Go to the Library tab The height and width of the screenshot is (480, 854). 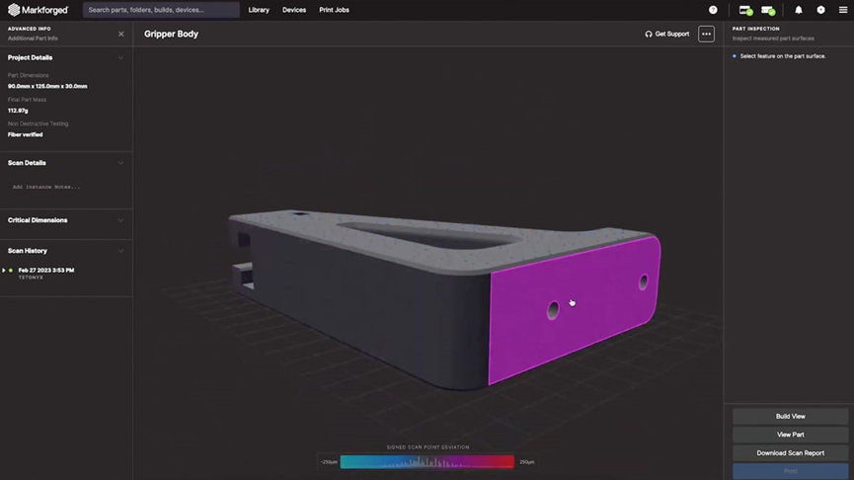(x=259, y=10)
